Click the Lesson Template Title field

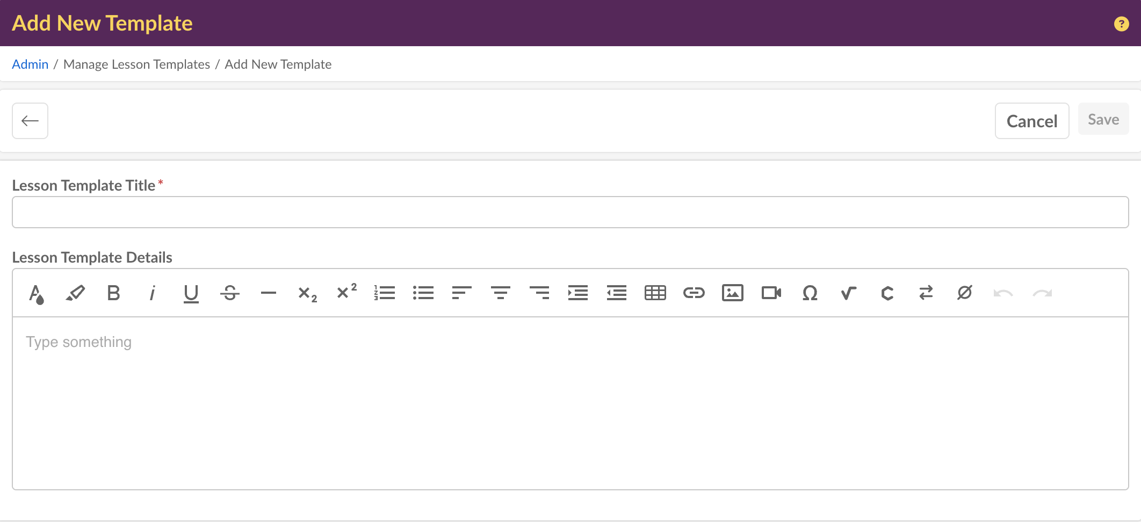coord(570,212)
